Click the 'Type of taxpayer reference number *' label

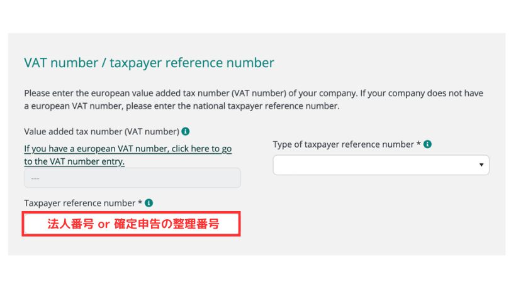click(x=347, y=144)
